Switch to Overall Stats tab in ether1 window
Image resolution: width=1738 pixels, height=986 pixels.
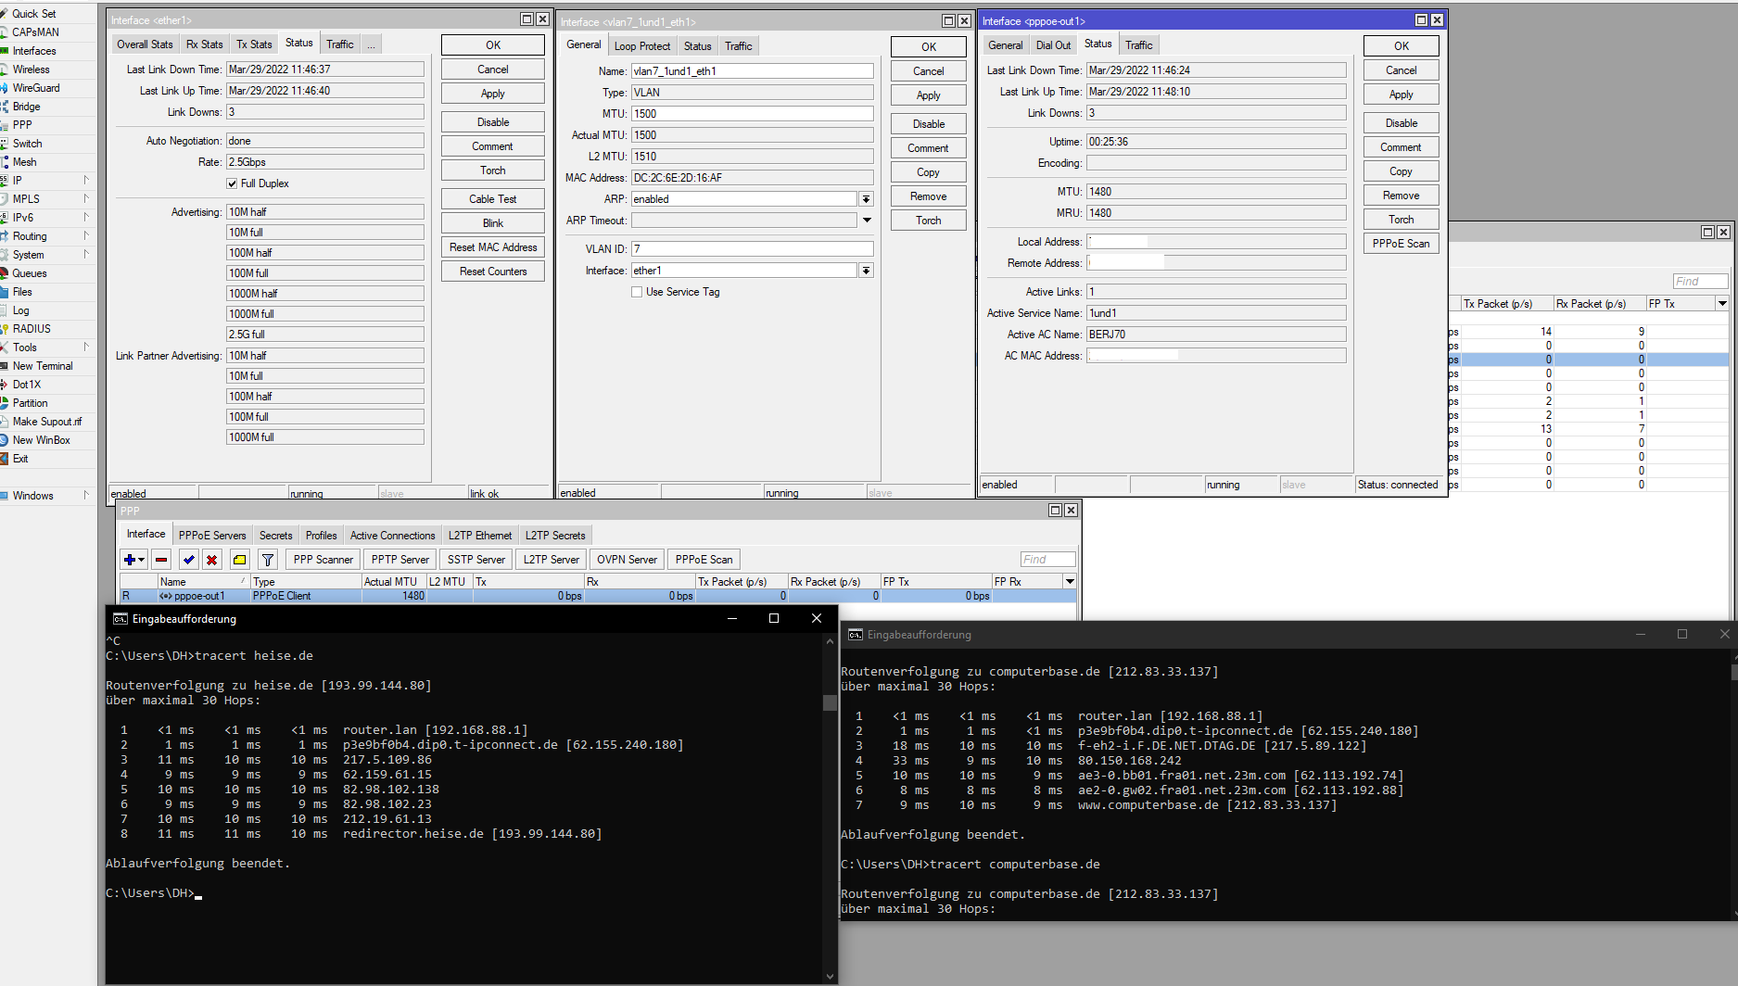click(x=145, y=44)
